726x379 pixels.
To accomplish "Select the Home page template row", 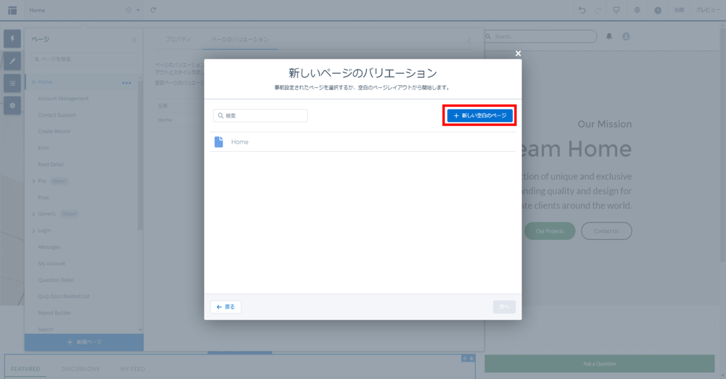I will (x=363, y=142).
